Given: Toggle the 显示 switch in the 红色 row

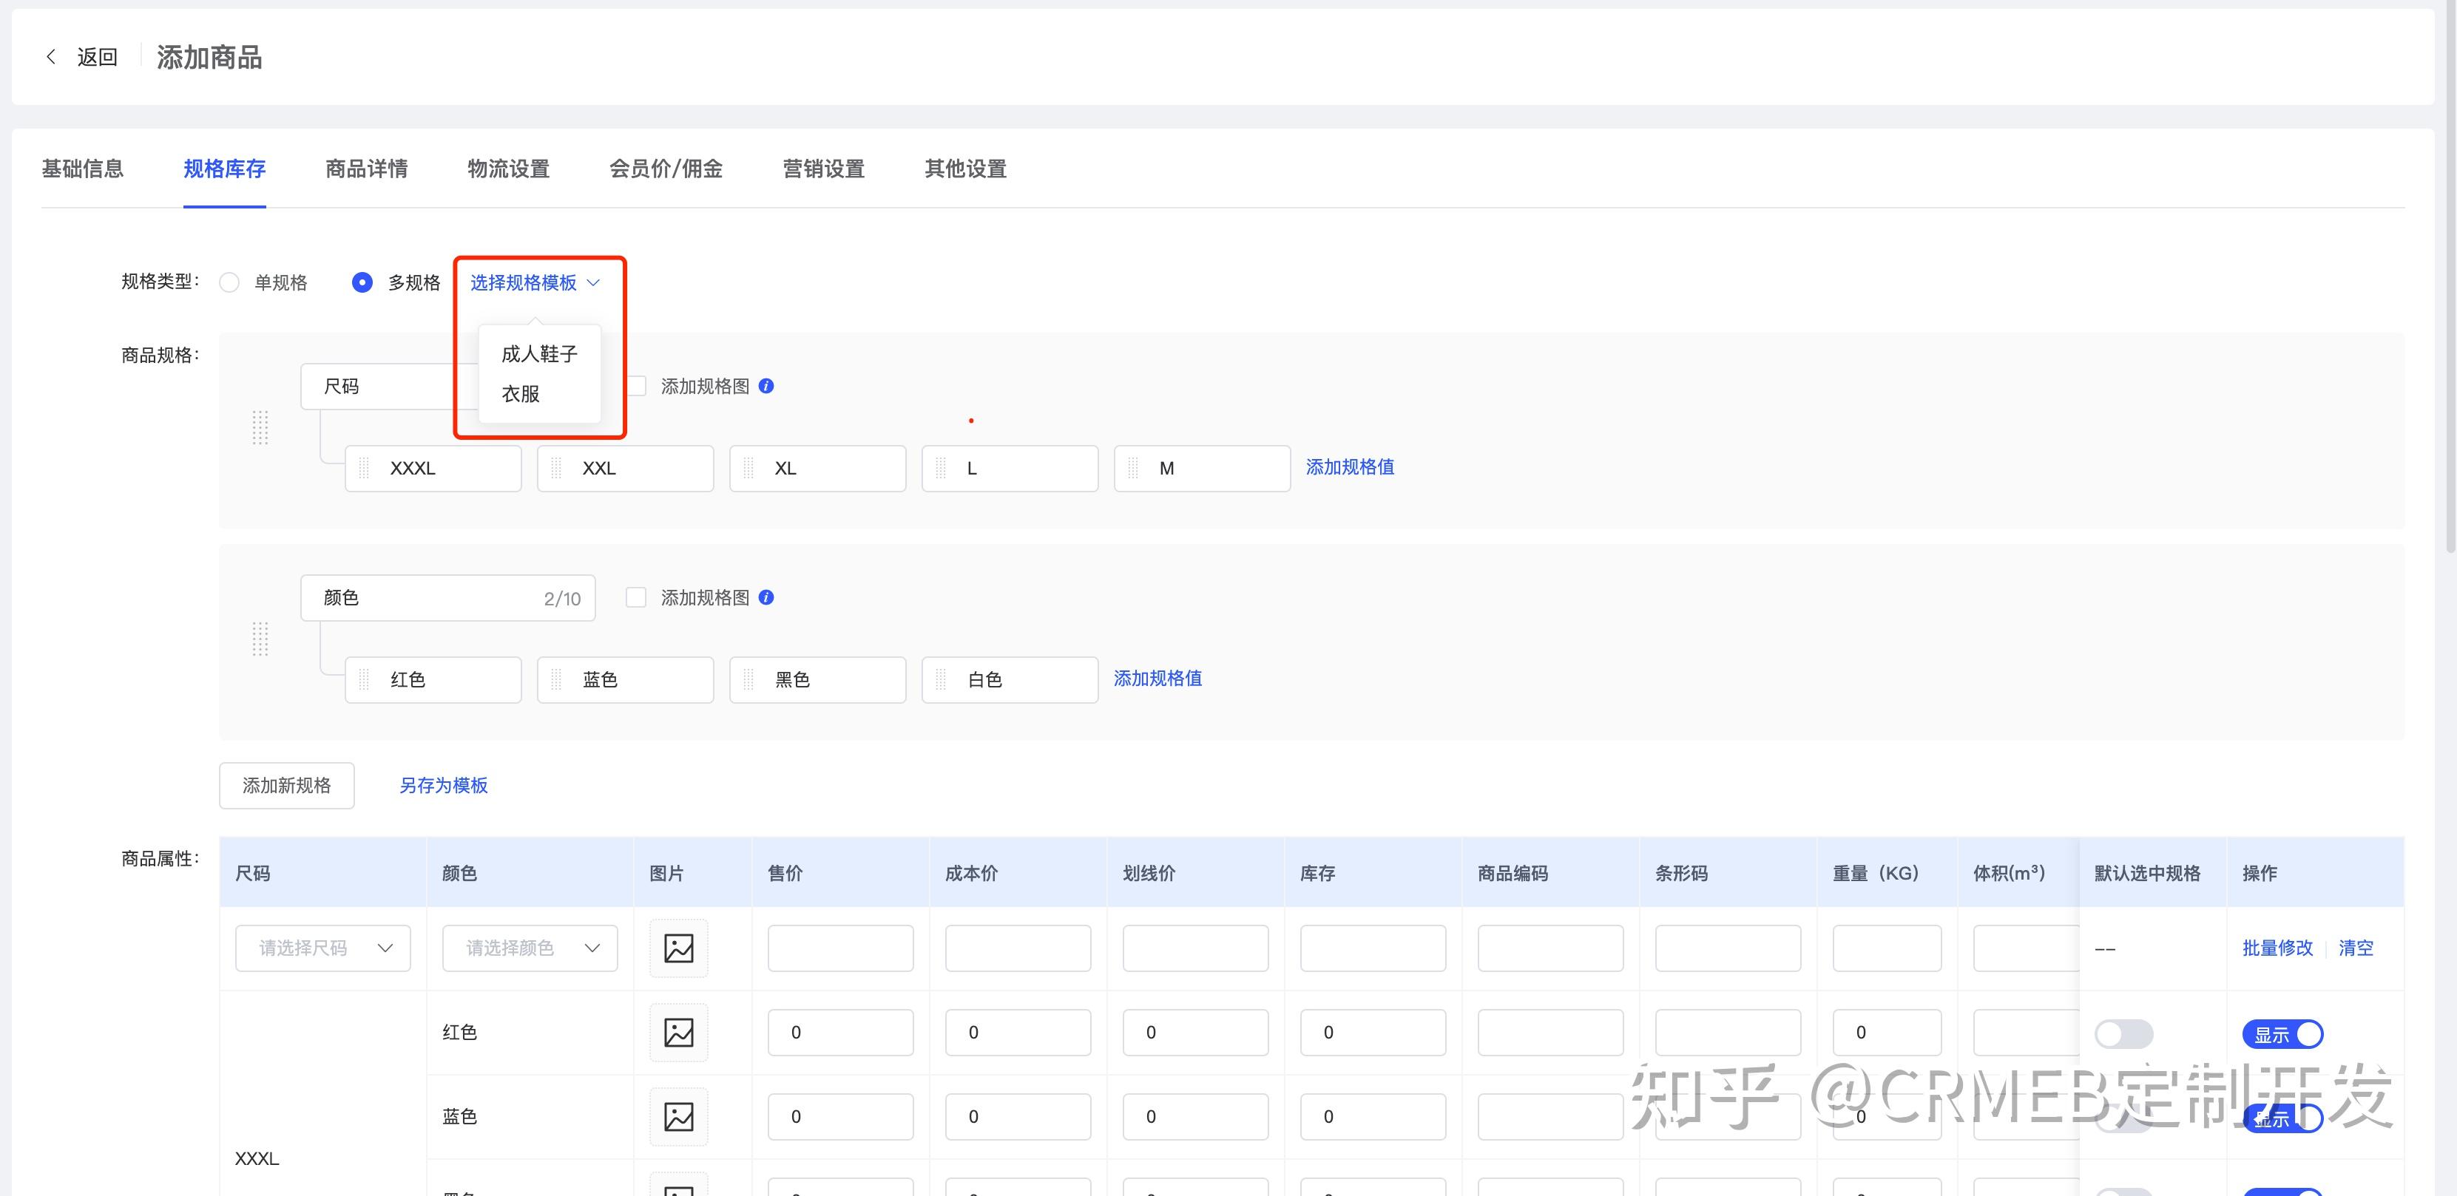Looking at the screenshot, I should tap(2282, 1034).
